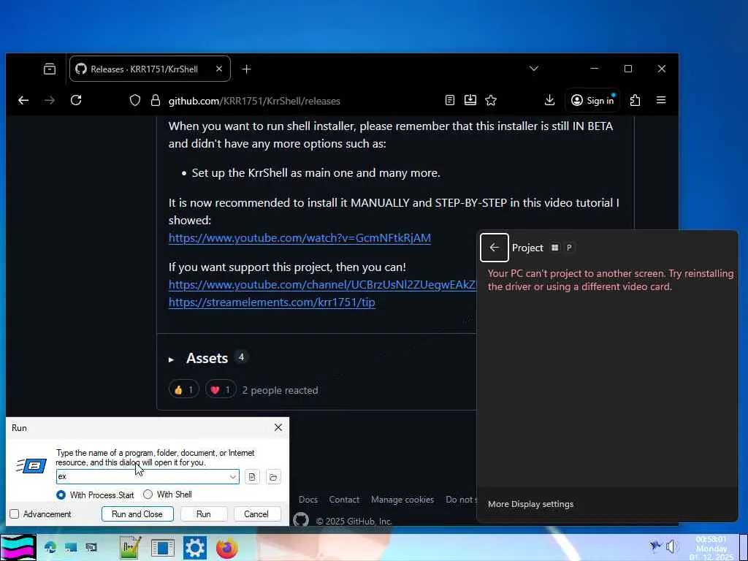Screen dimensions: 748x561
Task: Open the YouTube channel support link
Action: tap(322, 285)
